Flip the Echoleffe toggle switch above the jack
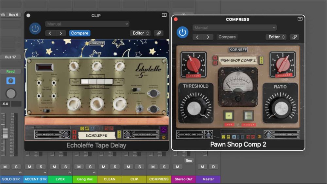The image size is (327, 184). pyautogui.click(x=136, y=90)
